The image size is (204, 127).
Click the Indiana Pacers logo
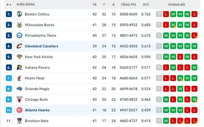(x=19, y=67)
